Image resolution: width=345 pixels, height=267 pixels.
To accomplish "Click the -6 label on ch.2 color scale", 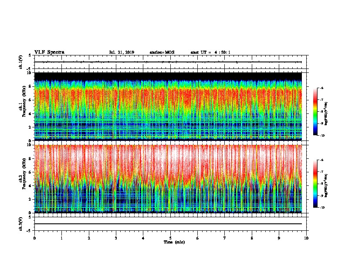I will coord(321,160).
